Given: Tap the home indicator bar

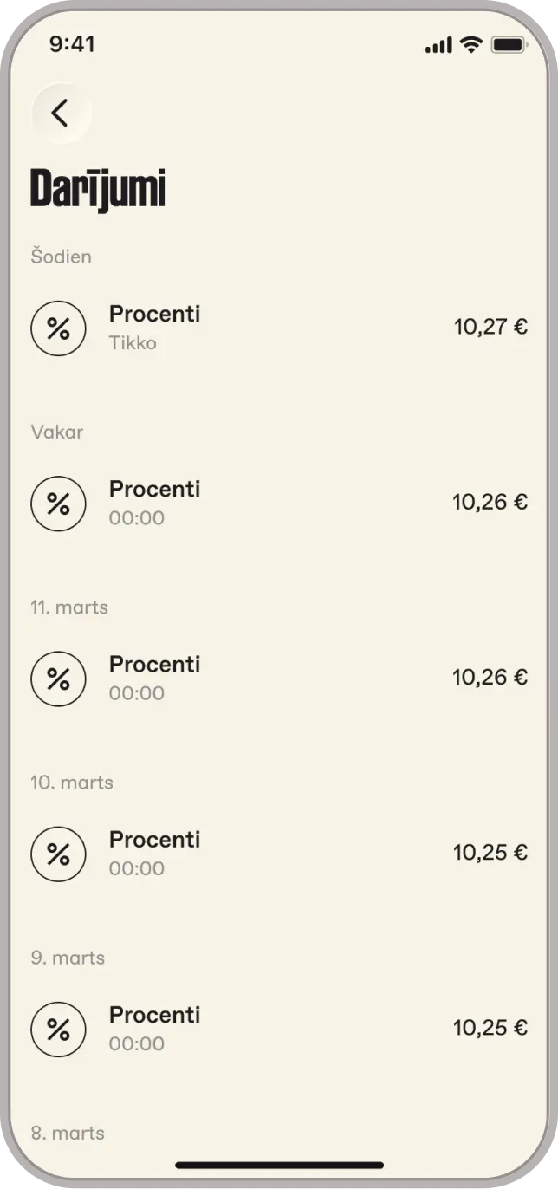Looking at the screenshot, I should pyautogui.click(x=279, y=1166).
